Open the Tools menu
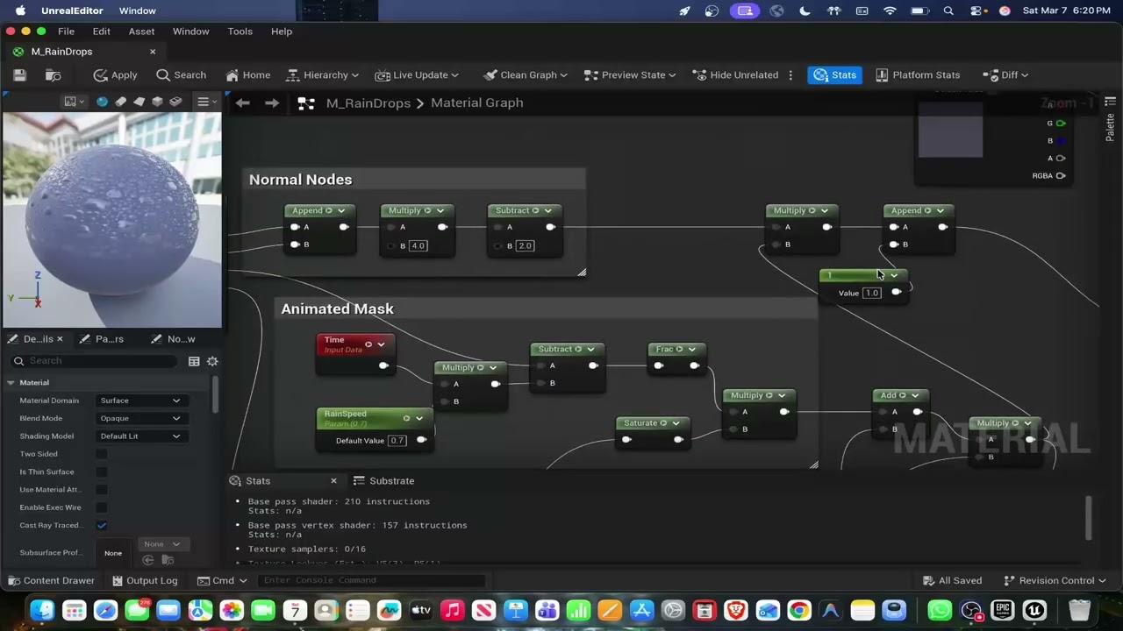The image size is (1123, 631). click(240, 32)
